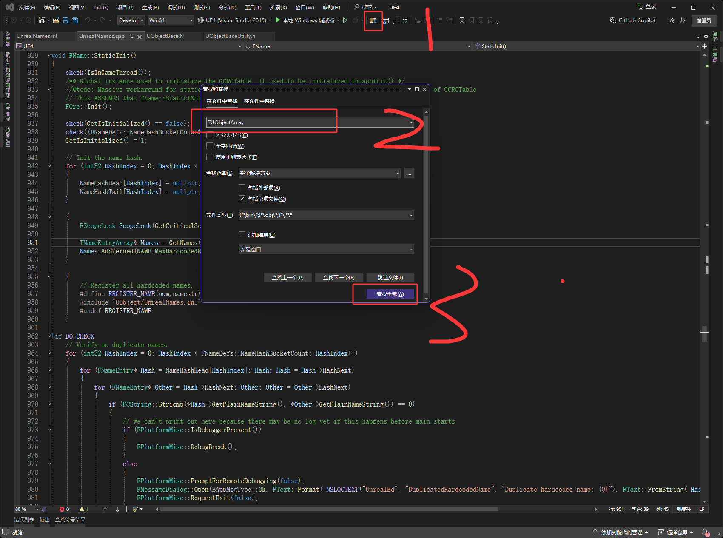Viewport: 723px width, 538px height.
Task: Click Add to Source Control in status bar
Action: [x=621, y=532]
